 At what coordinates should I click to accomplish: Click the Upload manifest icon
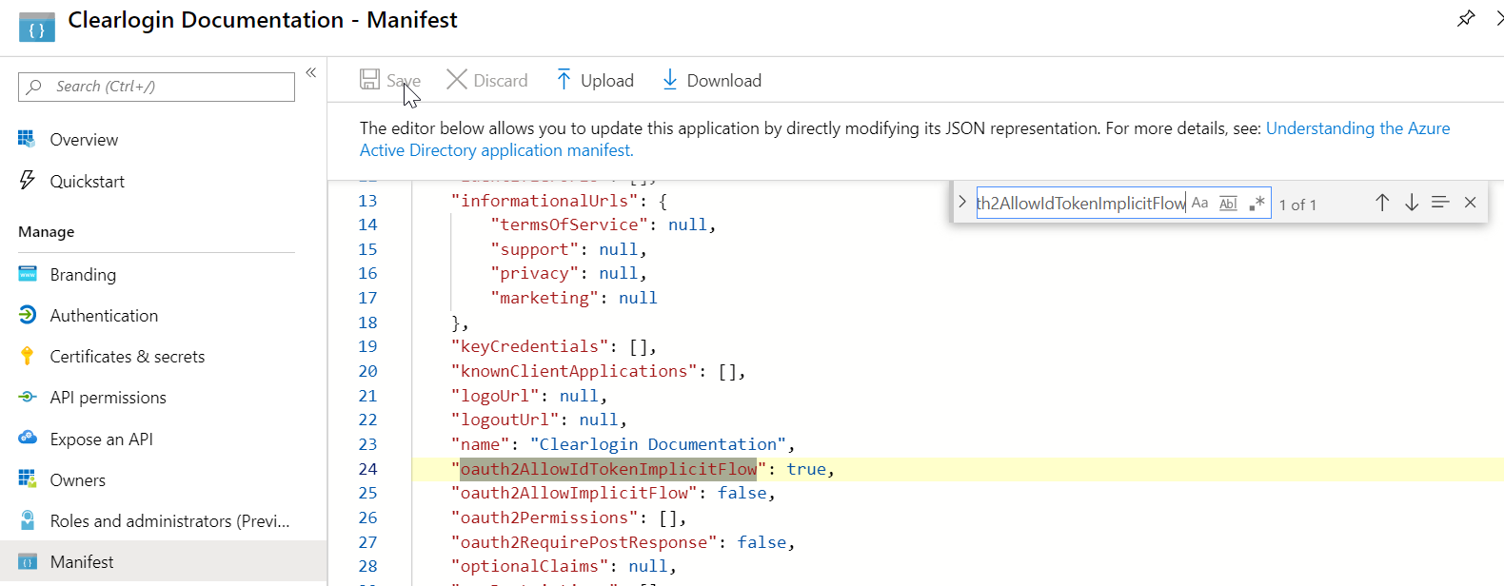[564, 80]
